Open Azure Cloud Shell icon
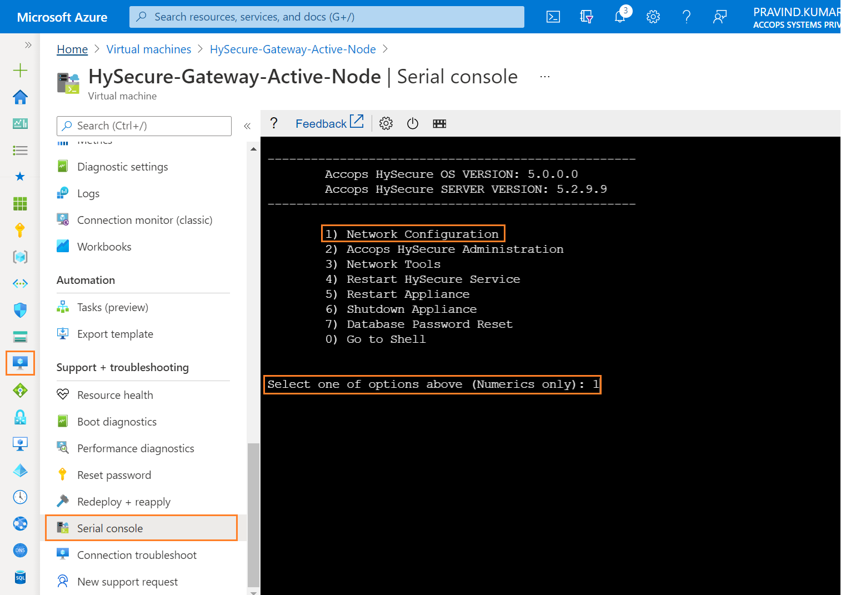The image size is (841, 595). coord(553,17)
